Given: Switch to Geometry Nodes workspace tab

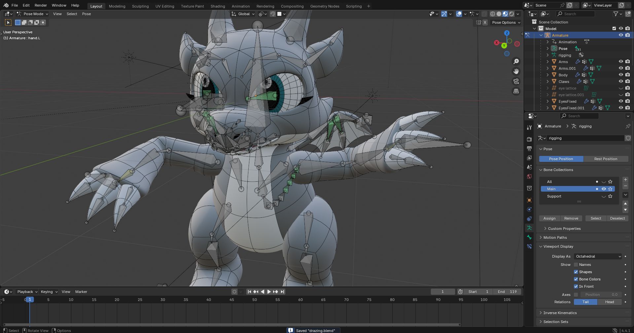Looking at the screenshot, I should pos(325,6).
